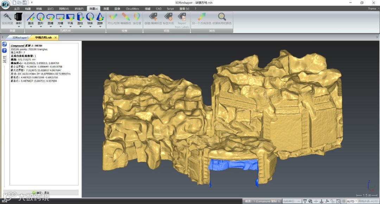380x204 pixels.
Task: Open the Script ribbon tab
Action: pos(170,9)
